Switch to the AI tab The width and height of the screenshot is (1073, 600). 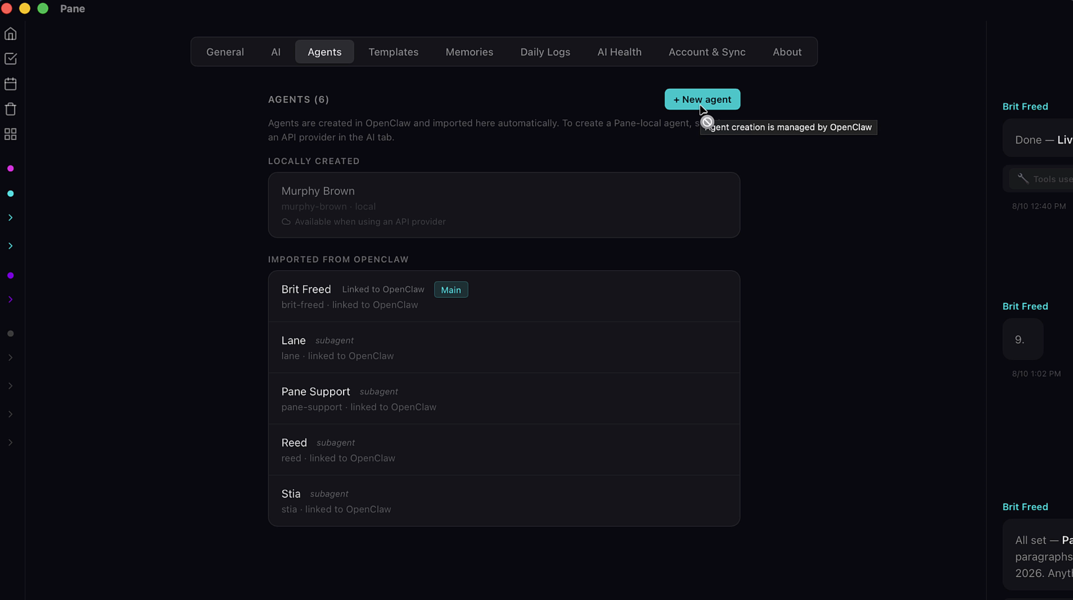tap(276, 52)
